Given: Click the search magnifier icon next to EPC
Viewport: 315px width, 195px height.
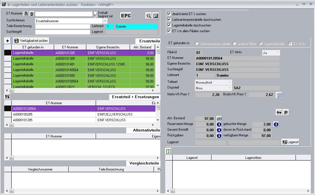Looking at the screenshot, I should click(x=149, y=16).
